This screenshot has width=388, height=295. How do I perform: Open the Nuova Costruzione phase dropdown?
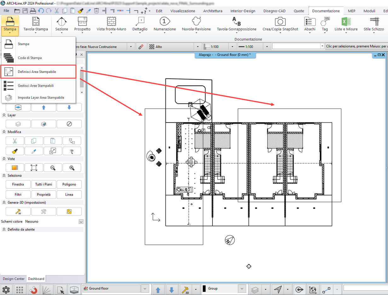[131, 47]
